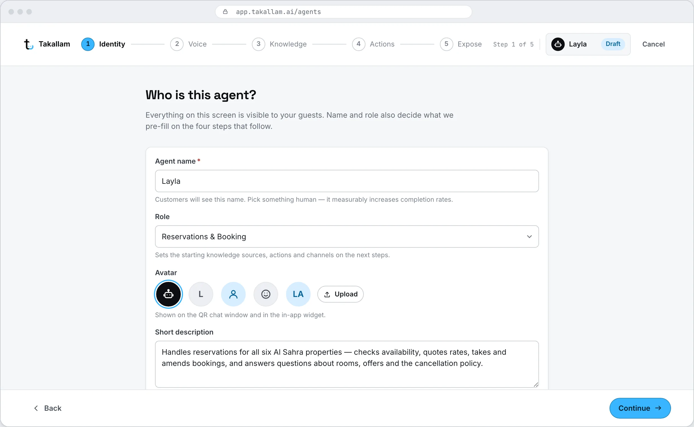Click the Layla robot icon in header chip
This screenshot has height=427, width=694.
pos(558,44)
